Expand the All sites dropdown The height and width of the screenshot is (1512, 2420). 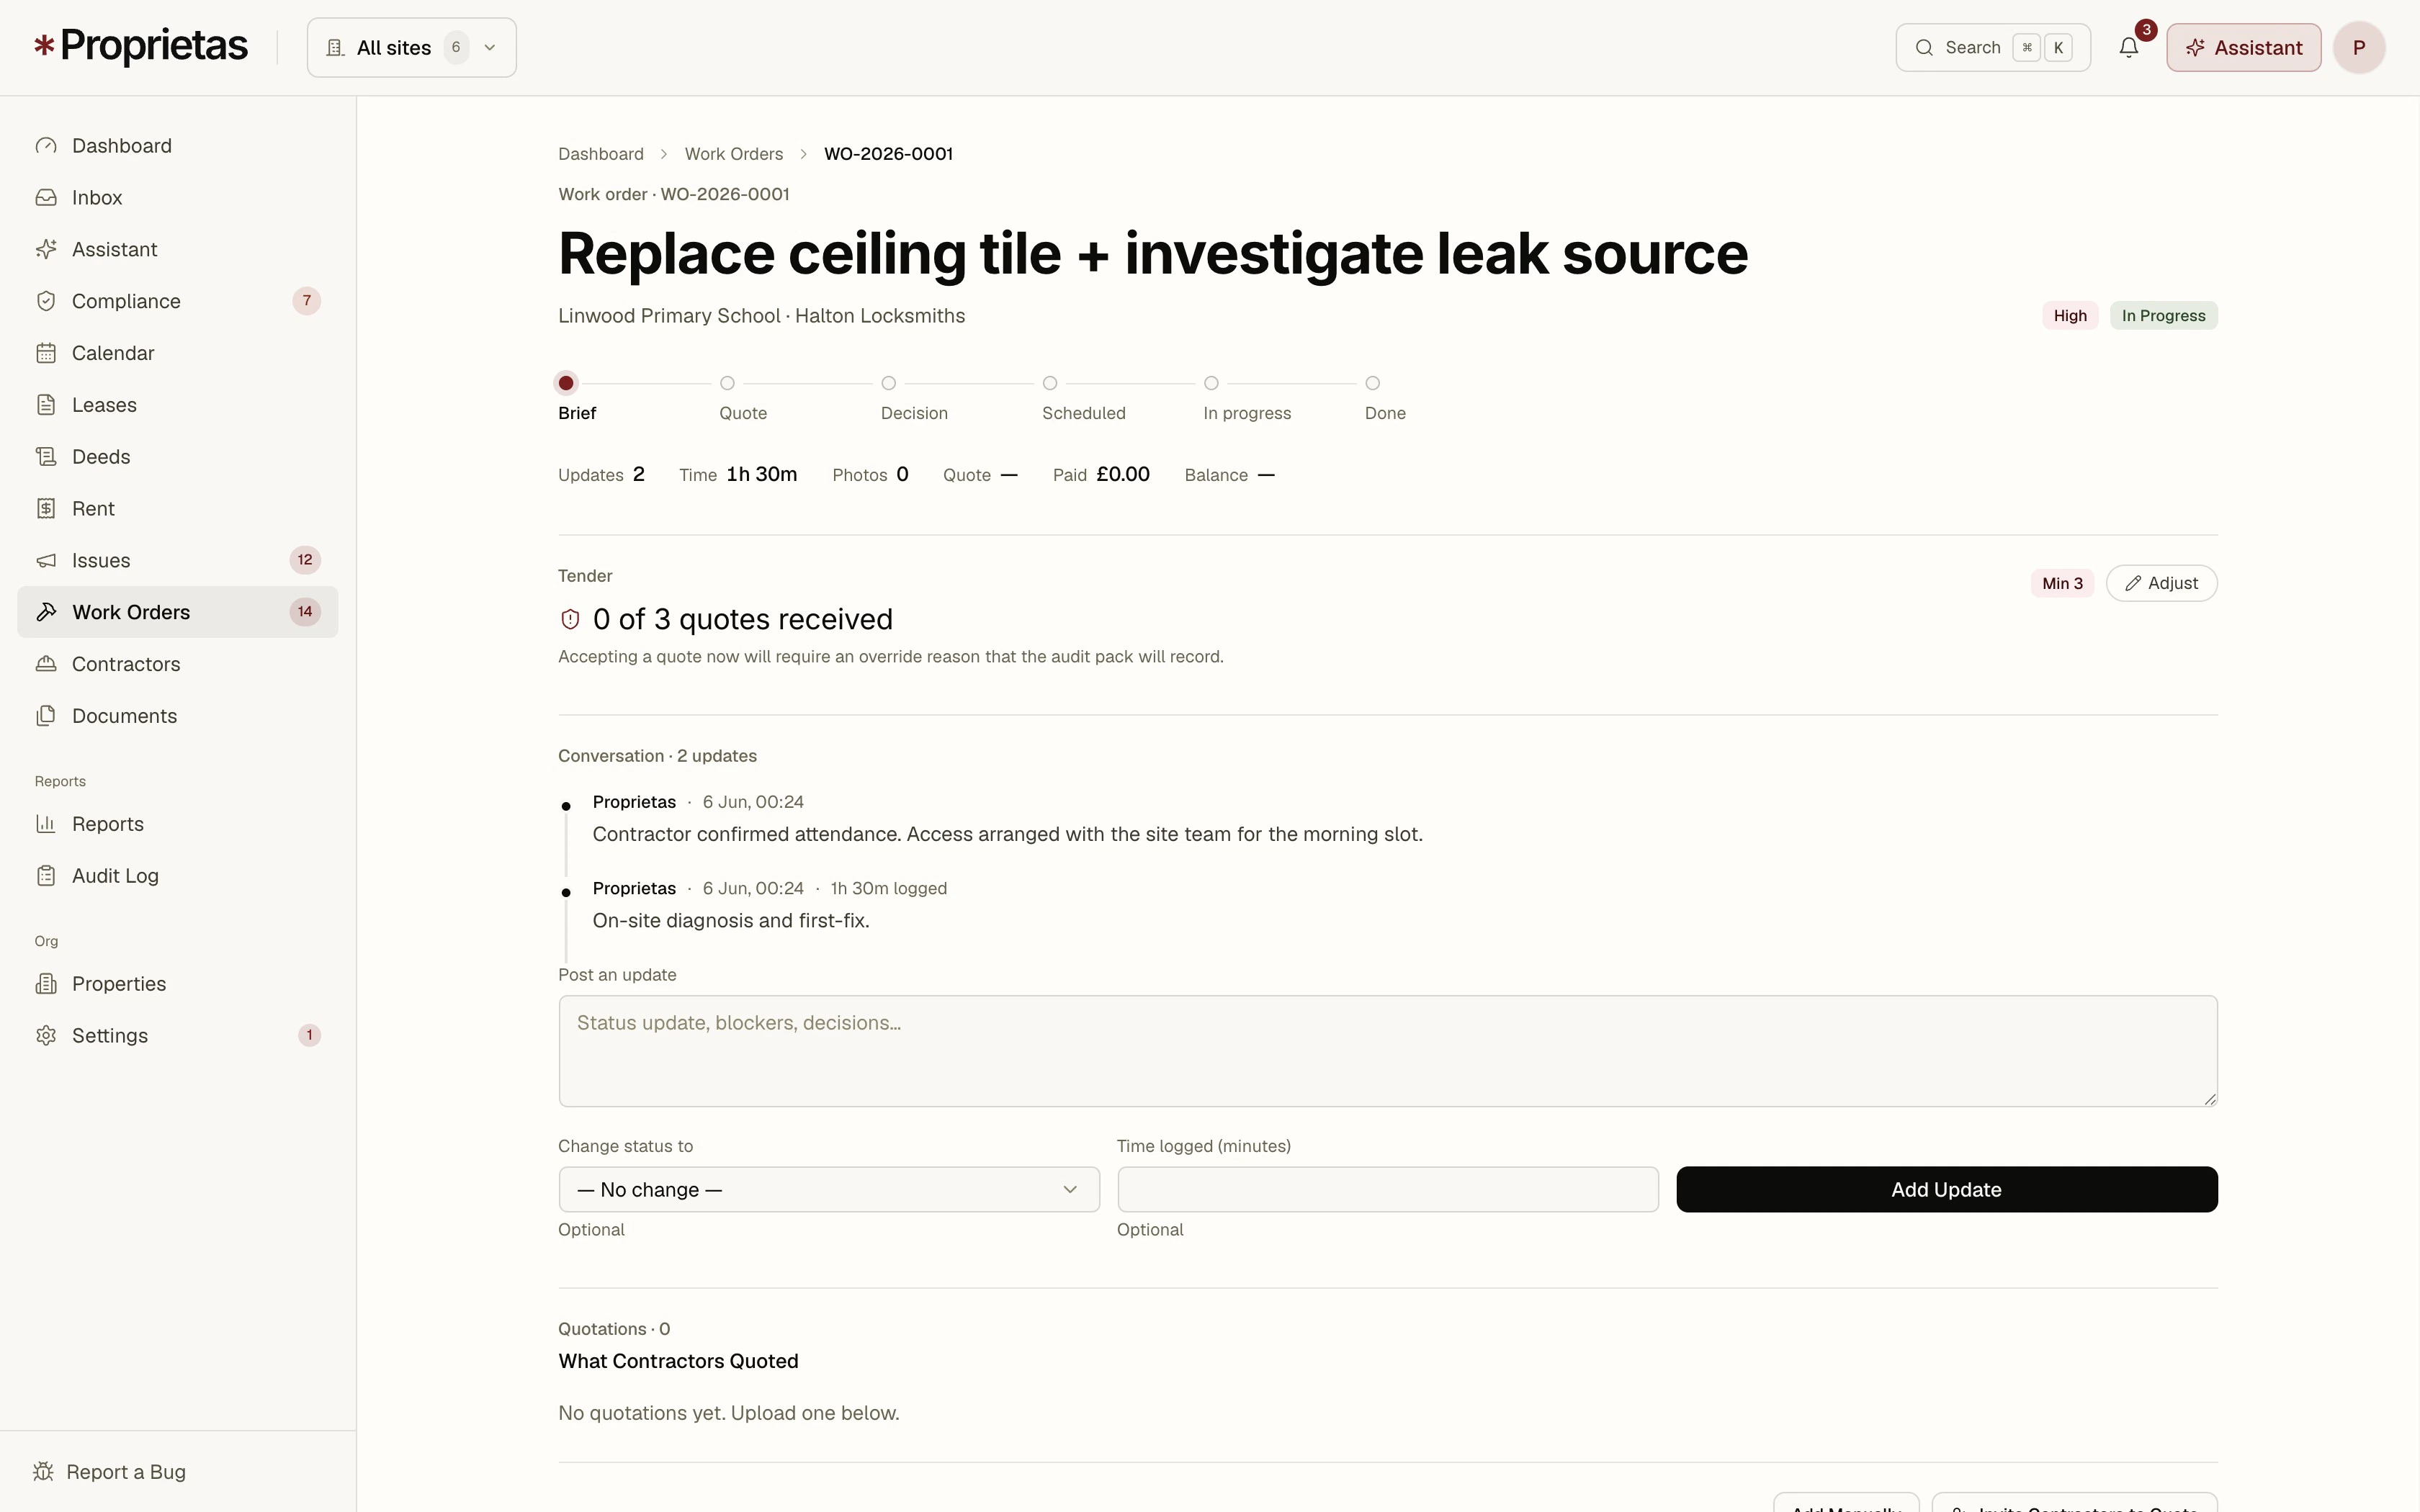(x=412, y=48)
